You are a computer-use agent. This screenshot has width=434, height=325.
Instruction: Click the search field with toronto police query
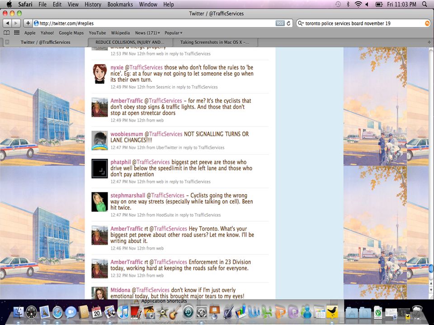coord(363,23)
